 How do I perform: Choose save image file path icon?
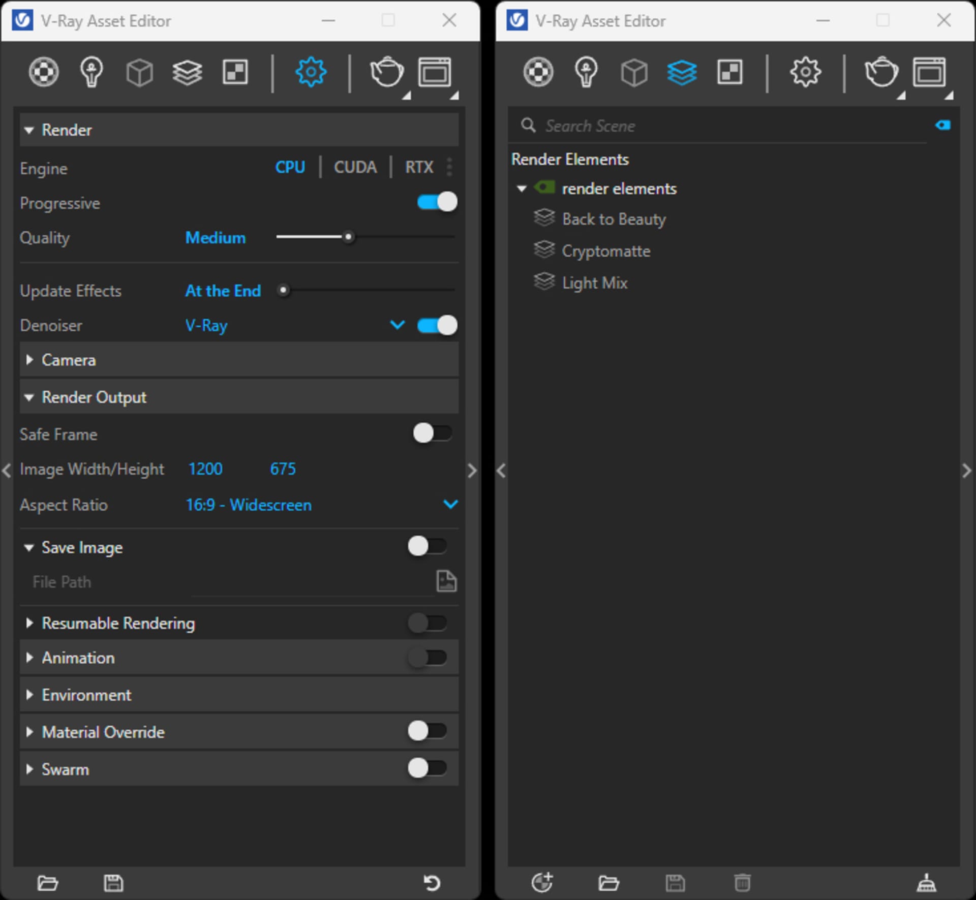point(446,581)
